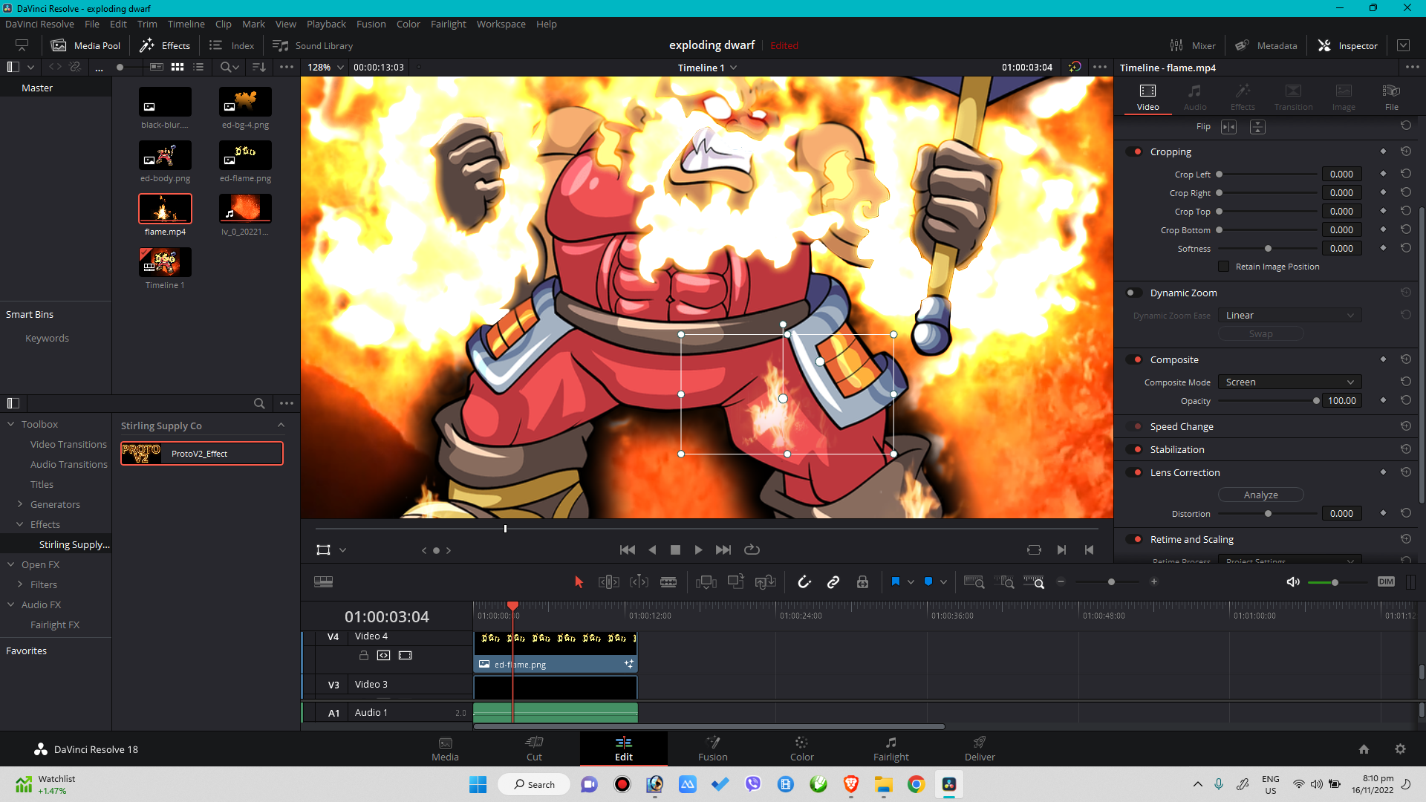Screen dimensions: 1426x802
Task: Enable the Dynamic Zoom toggle
Action: pos(1135,293)
